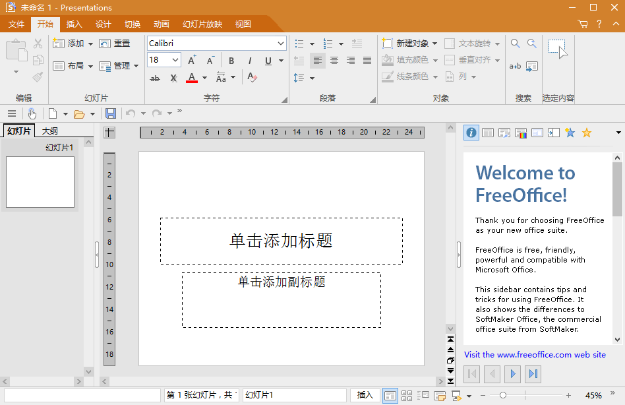Select the 幻灯片1 thumbnail
This screenshot has width=625, height=405.
click(x=40, y=182)
